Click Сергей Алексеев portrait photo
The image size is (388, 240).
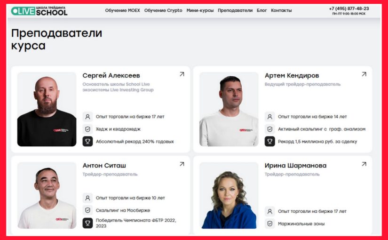[47, 109]
